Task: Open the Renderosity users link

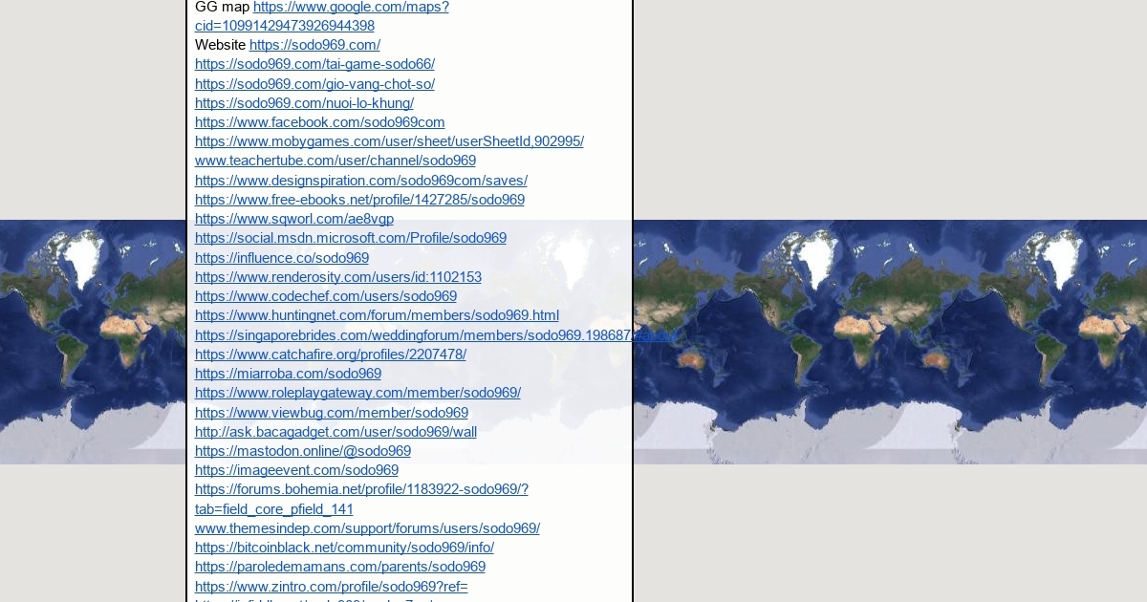Action: 337,277
